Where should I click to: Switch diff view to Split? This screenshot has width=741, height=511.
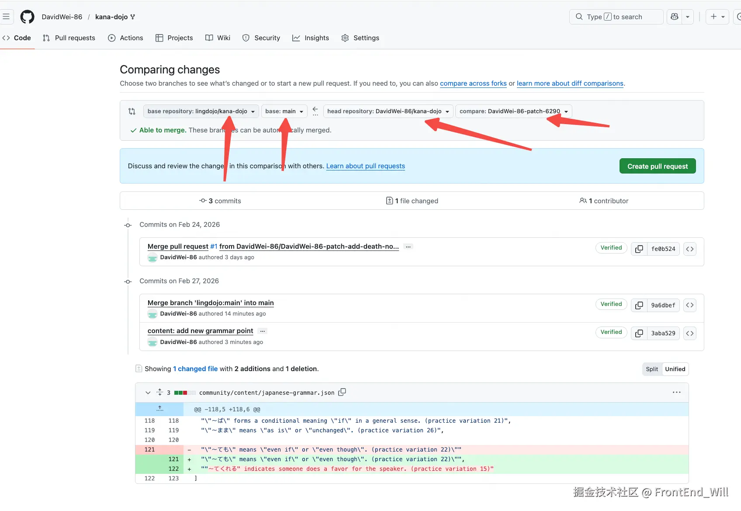click(x=652, y=369)
